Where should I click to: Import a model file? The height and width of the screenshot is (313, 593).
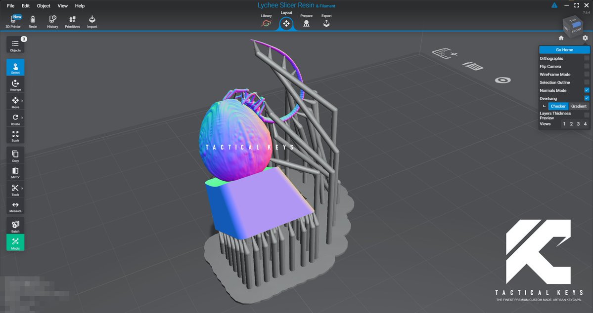click(92, 22)
